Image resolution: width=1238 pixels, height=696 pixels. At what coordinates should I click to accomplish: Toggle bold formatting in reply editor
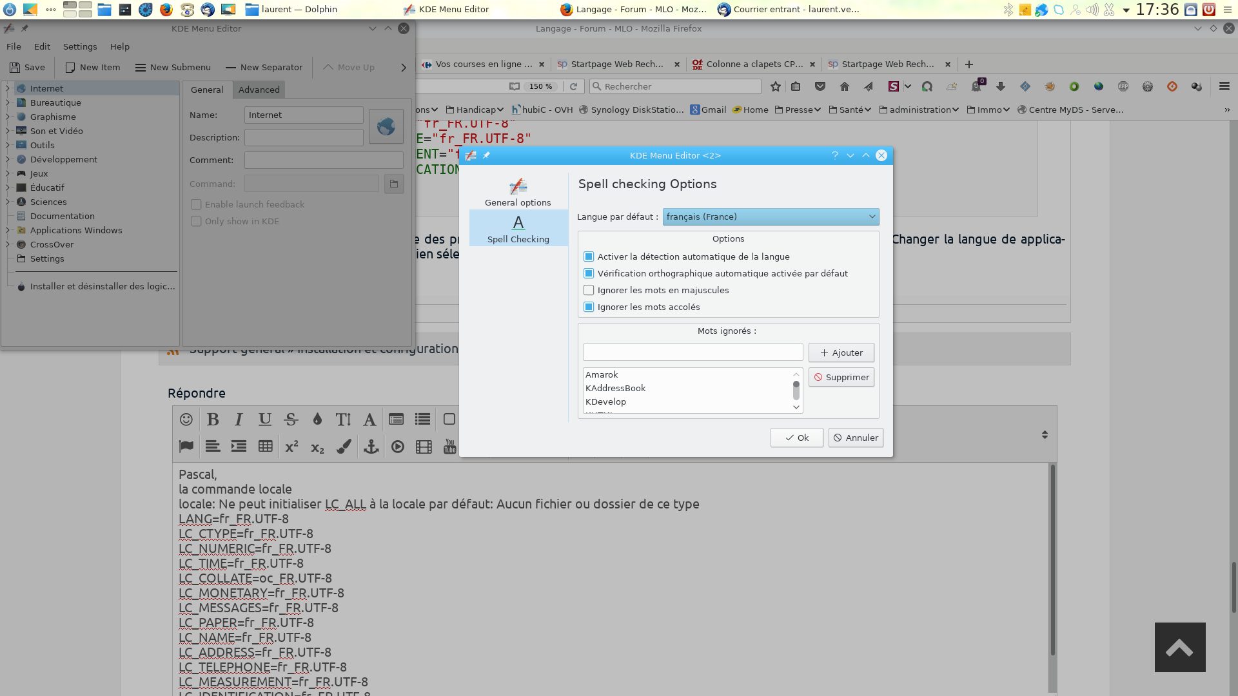pyautogui.click(x=213, y=420)
